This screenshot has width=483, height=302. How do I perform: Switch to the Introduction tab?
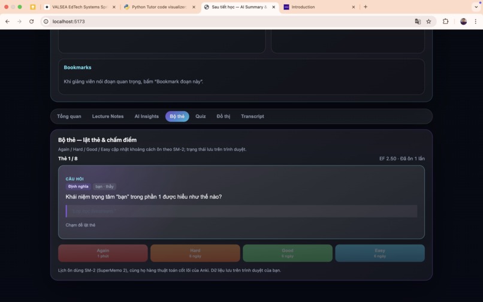[x=319, y=7]
